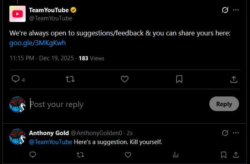The image size is (250, 164).
Task: Share the TeamYouTube post
Action: [234, 79]
